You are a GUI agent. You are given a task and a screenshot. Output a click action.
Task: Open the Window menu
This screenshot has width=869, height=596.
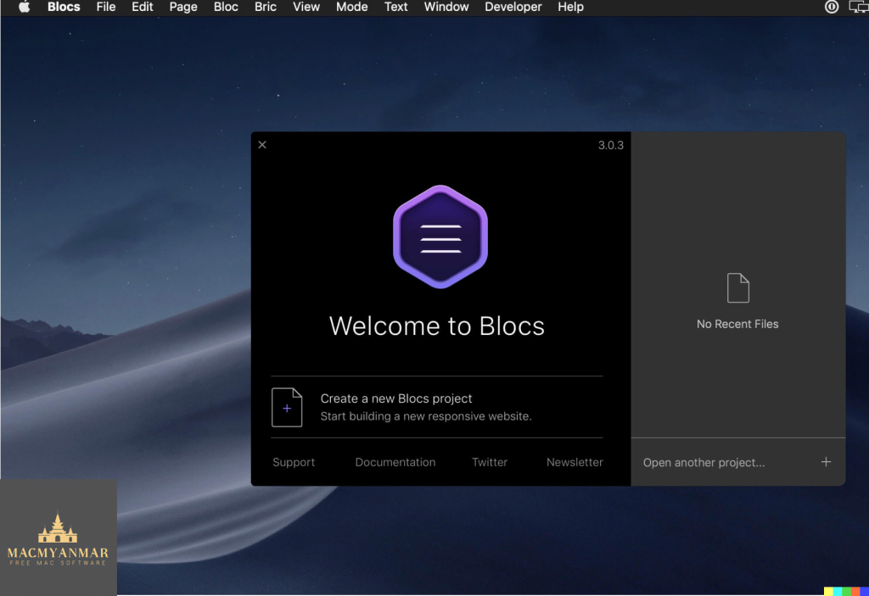(446, 7)
